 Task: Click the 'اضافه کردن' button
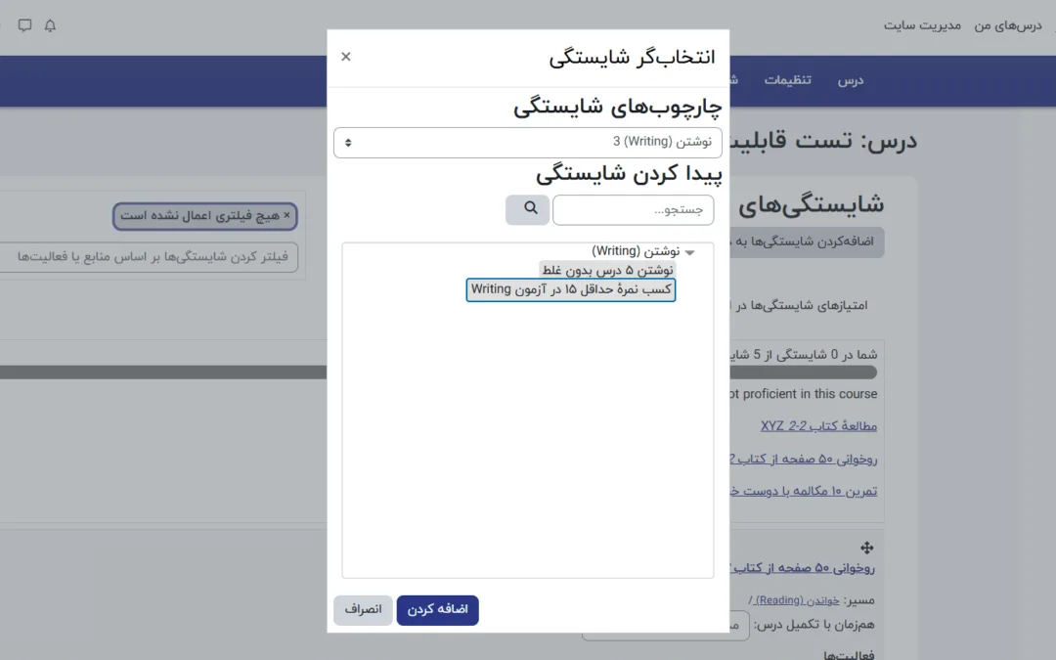437,610
